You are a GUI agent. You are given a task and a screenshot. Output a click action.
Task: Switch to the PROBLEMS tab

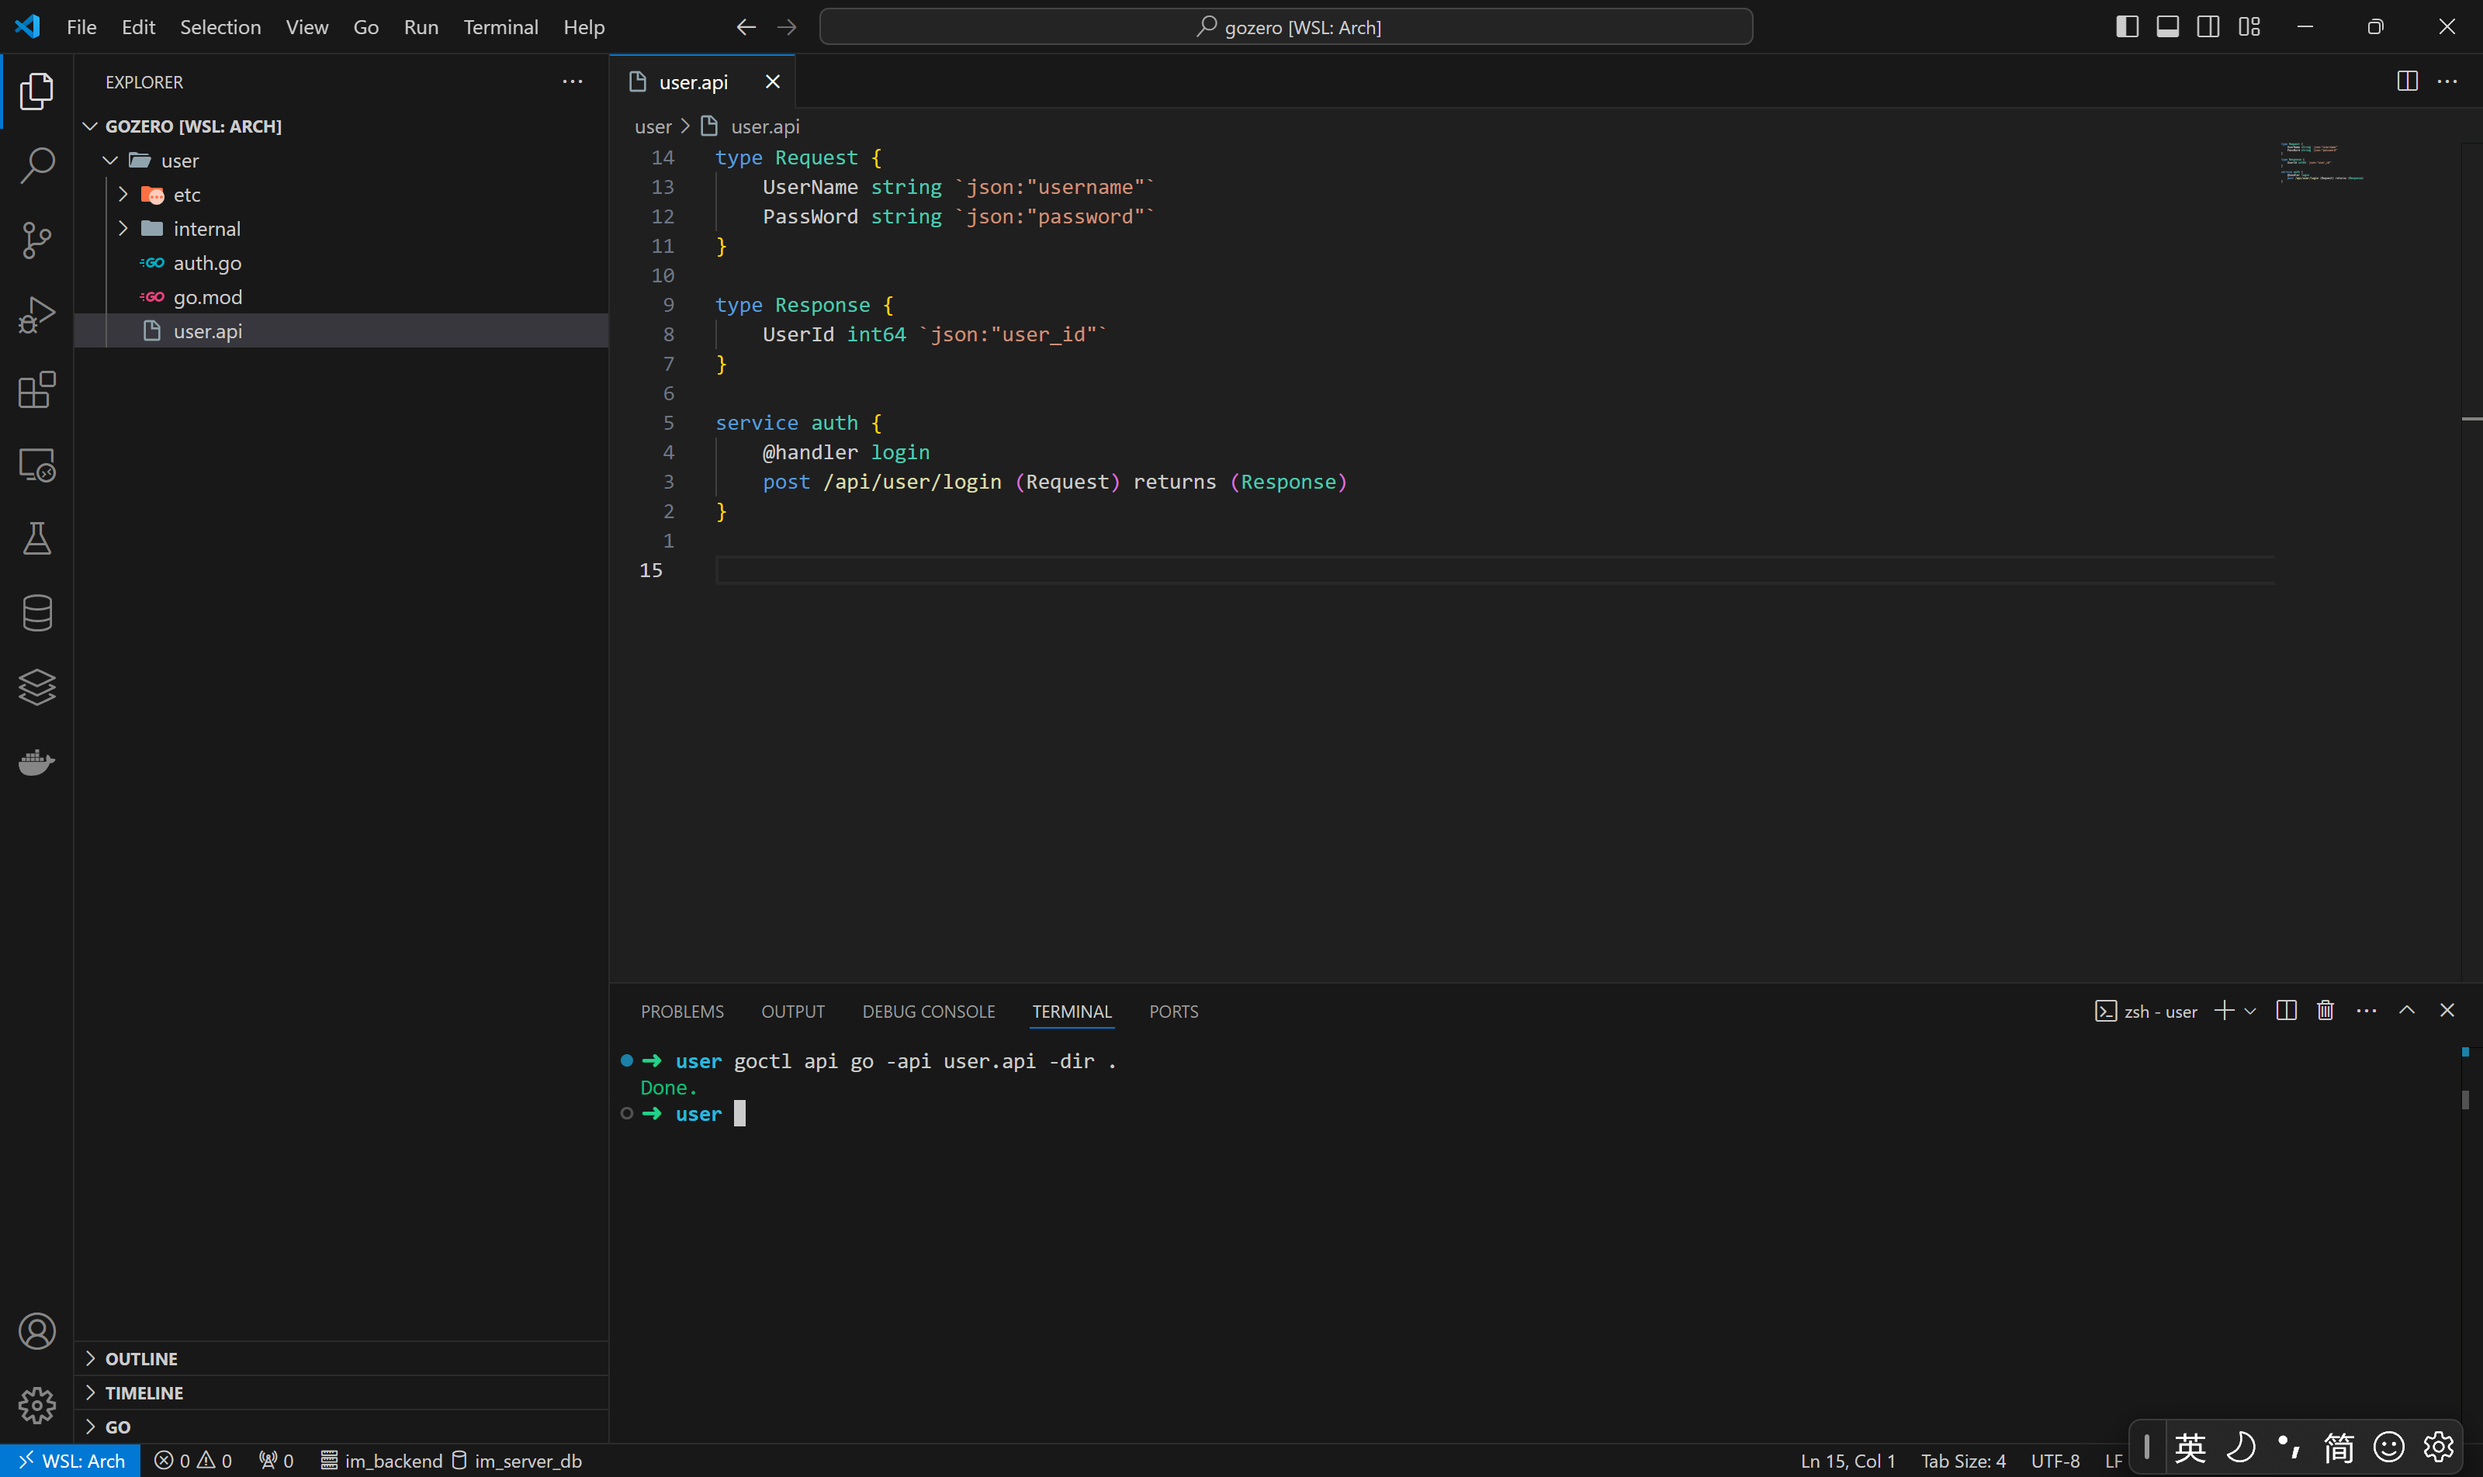point(682,1012)
